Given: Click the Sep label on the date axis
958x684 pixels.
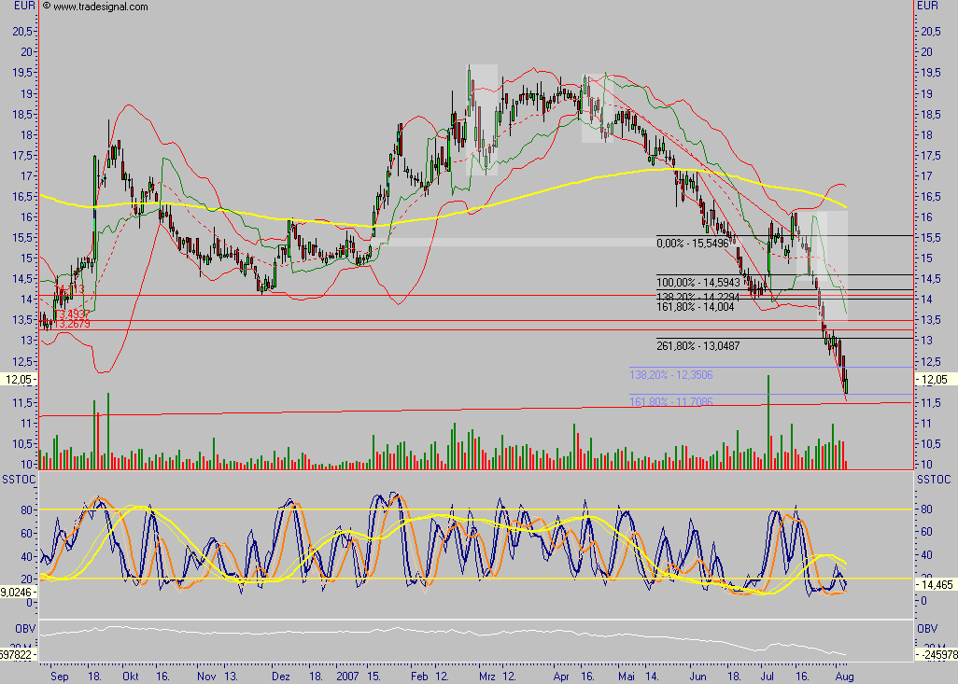Looking at the screenshot, I should [x=61, y=675].
